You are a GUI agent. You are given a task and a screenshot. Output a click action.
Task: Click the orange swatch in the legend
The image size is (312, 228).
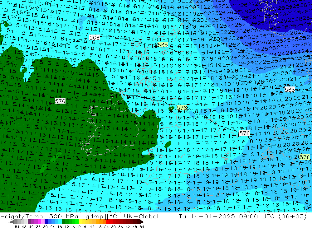click(101, 222)
